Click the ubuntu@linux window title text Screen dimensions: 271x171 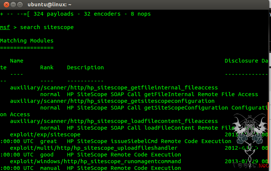(x=49, y=4)
